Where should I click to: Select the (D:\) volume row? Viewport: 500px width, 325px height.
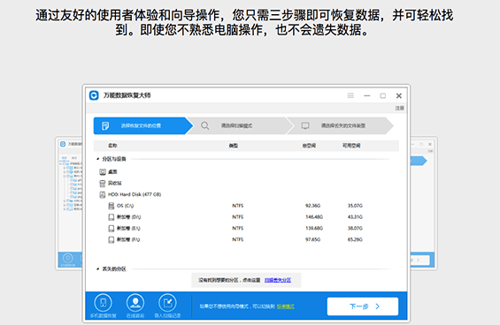tap(235, 216)
